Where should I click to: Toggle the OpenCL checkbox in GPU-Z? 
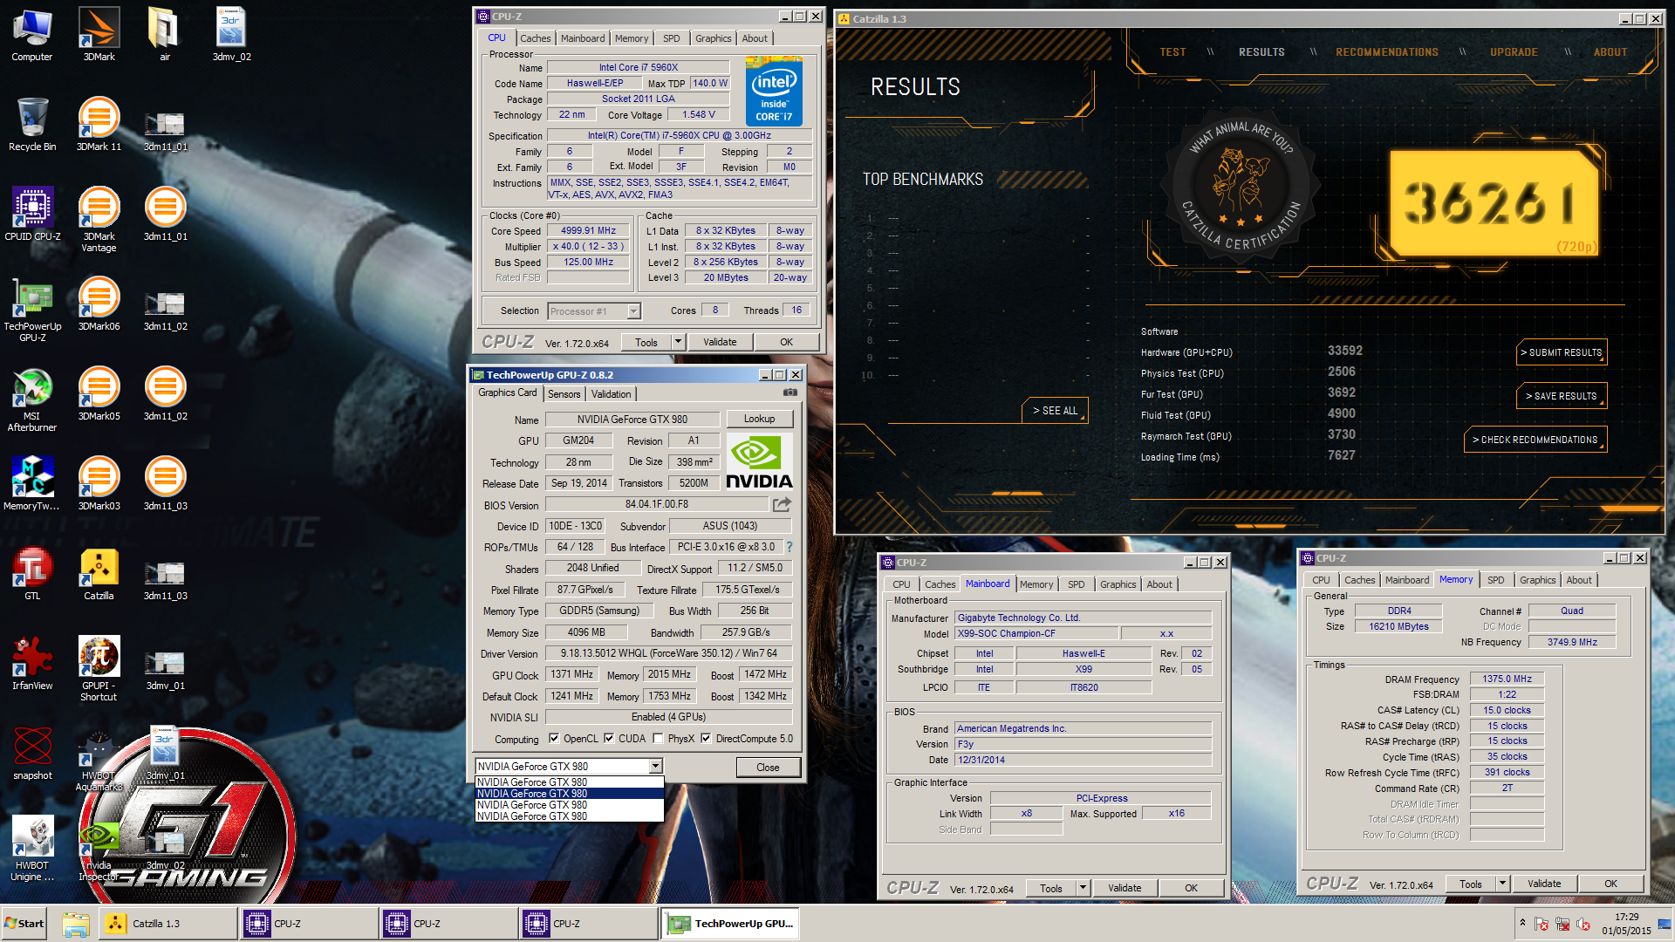pos(554,739)
